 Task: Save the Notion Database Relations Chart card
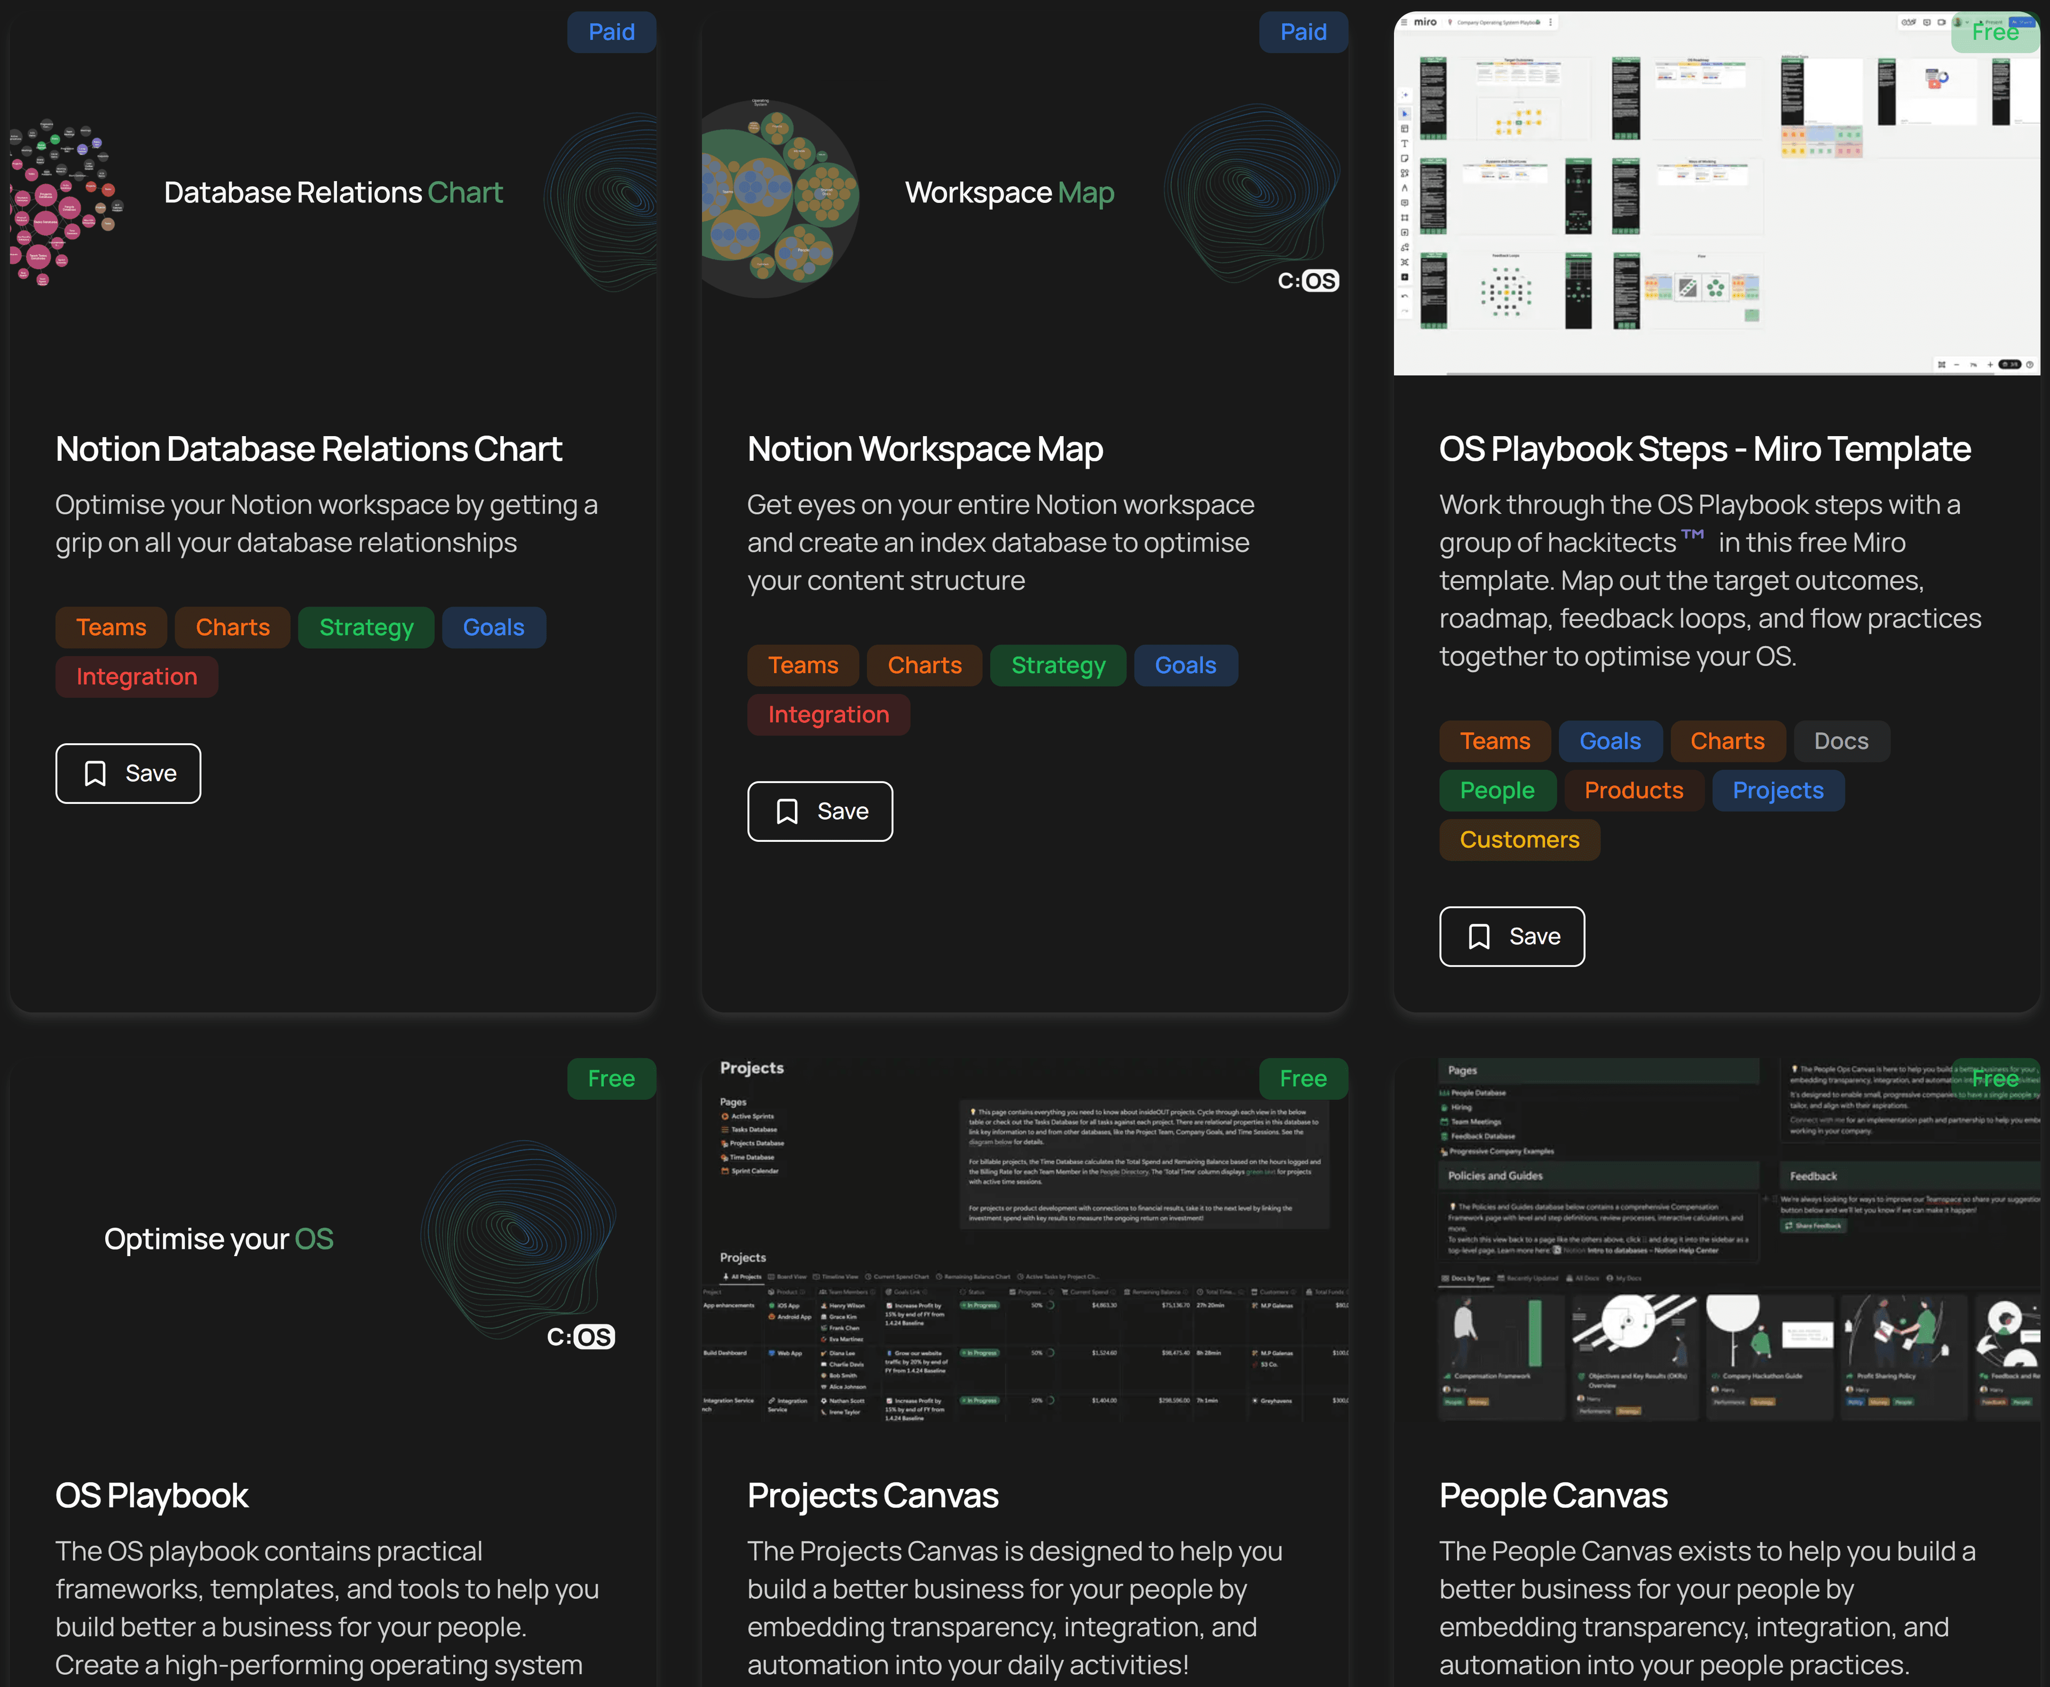pos(128,774)
